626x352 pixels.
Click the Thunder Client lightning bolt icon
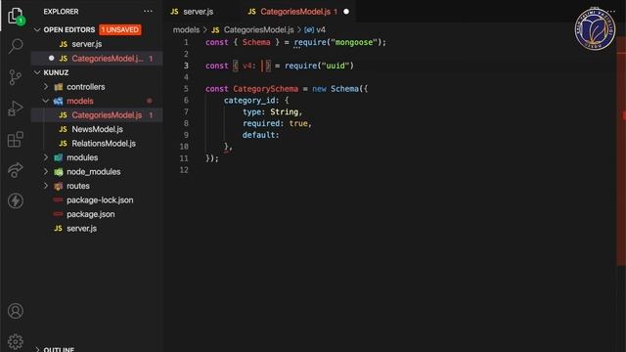(x=16, y=200)
